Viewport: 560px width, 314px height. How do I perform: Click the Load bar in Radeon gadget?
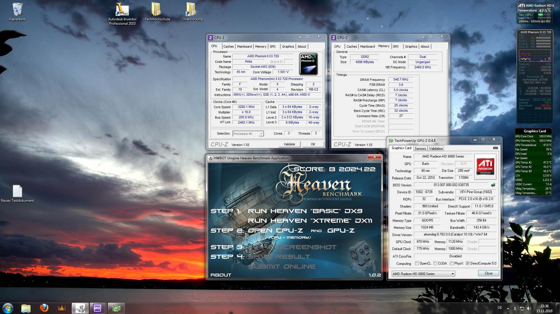(544, 18)
